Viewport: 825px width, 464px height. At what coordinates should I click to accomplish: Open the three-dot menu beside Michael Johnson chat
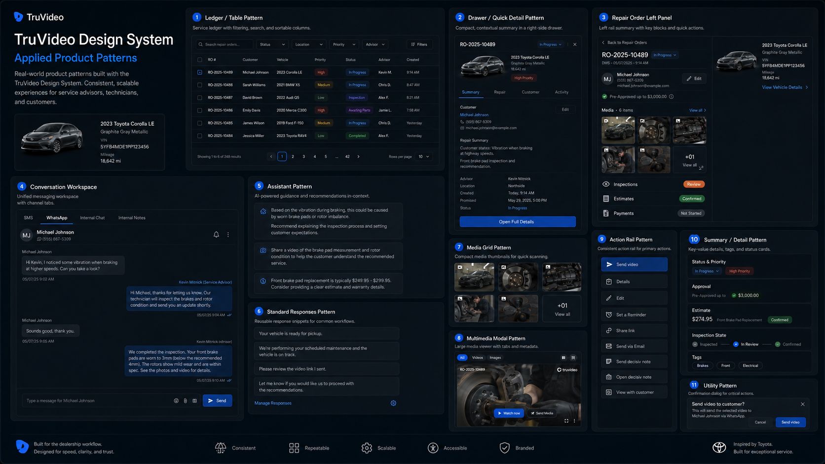click(x=228, y=235)
